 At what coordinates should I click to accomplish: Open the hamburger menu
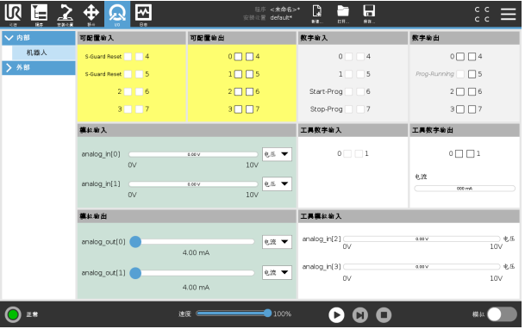(x=508, y=14)
